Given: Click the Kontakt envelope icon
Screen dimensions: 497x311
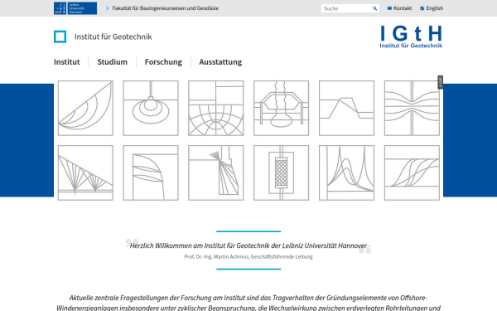Looking at the screenshot, I should (389, 8).
